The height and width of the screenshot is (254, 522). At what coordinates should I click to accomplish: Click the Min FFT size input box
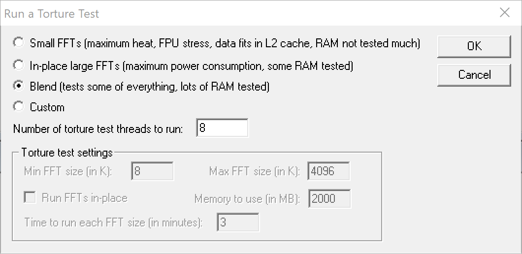[x=152, y=172]
